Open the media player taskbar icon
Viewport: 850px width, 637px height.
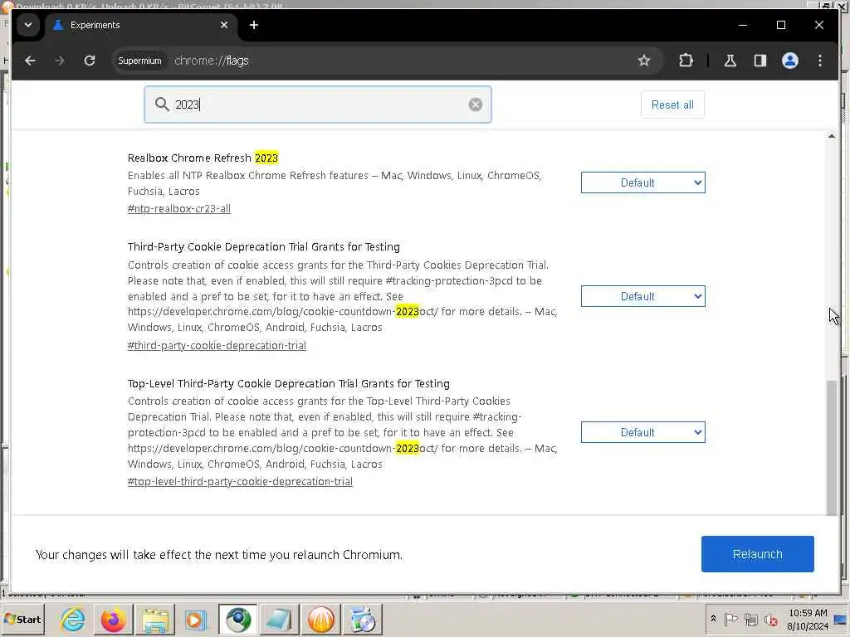coord(196,619)
